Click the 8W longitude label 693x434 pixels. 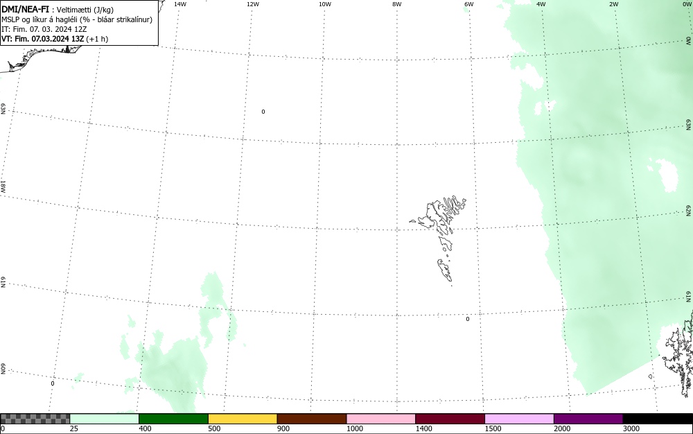[397, 4]
